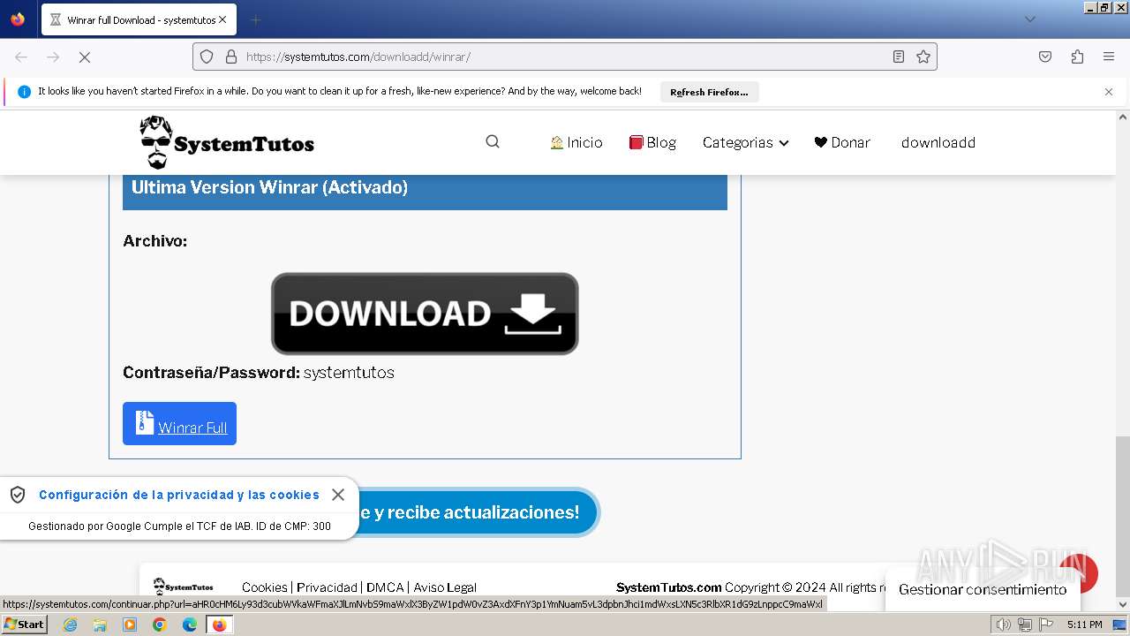Open the Extensions panel
1130x636 pixels.
1077,57
